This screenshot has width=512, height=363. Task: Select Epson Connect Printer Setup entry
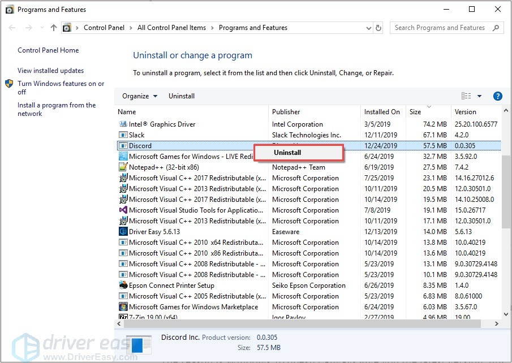point(171,286)
